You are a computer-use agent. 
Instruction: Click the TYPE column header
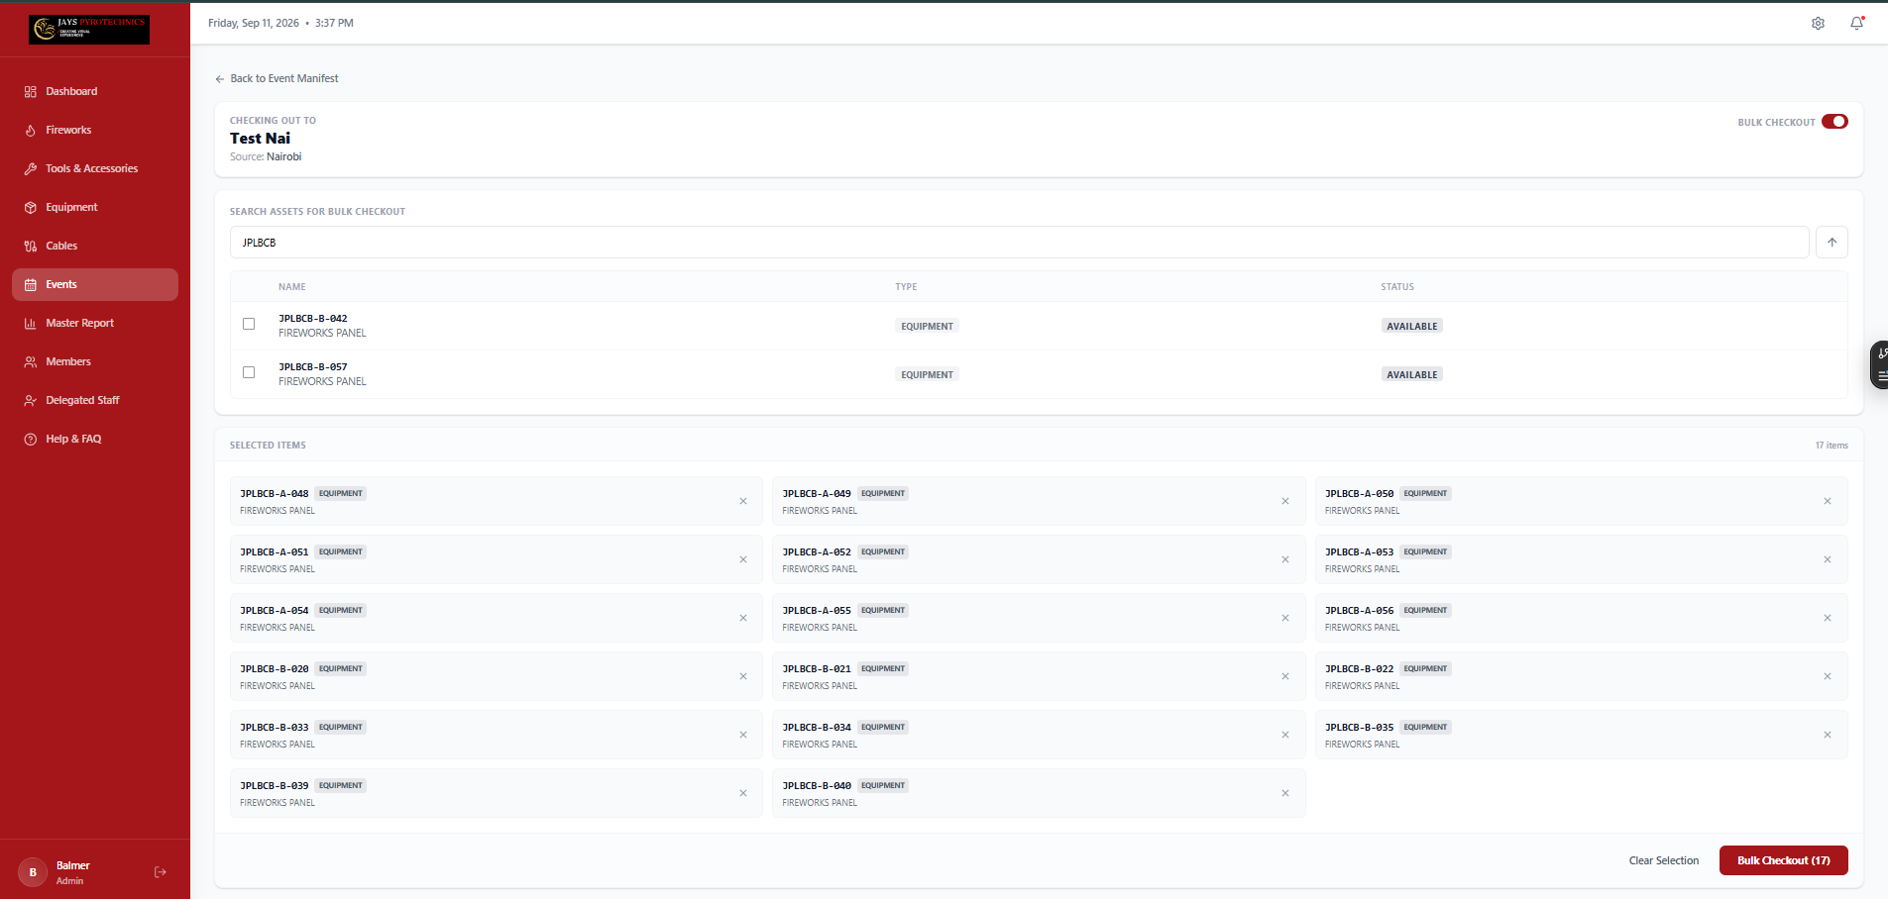pyautogui.click(x=906, y=287)
